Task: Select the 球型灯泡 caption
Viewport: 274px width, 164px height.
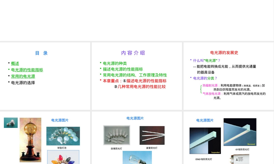Action: tap(62, 148)
